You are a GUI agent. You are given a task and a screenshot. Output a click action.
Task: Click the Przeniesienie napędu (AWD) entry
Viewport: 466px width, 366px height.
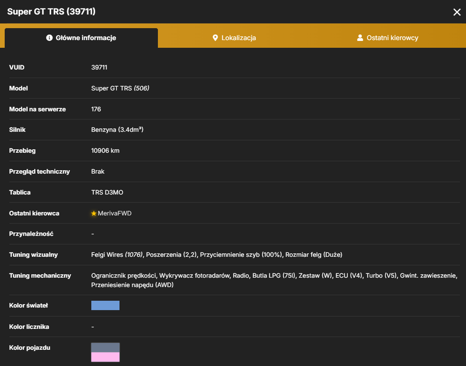click(132, 285)
